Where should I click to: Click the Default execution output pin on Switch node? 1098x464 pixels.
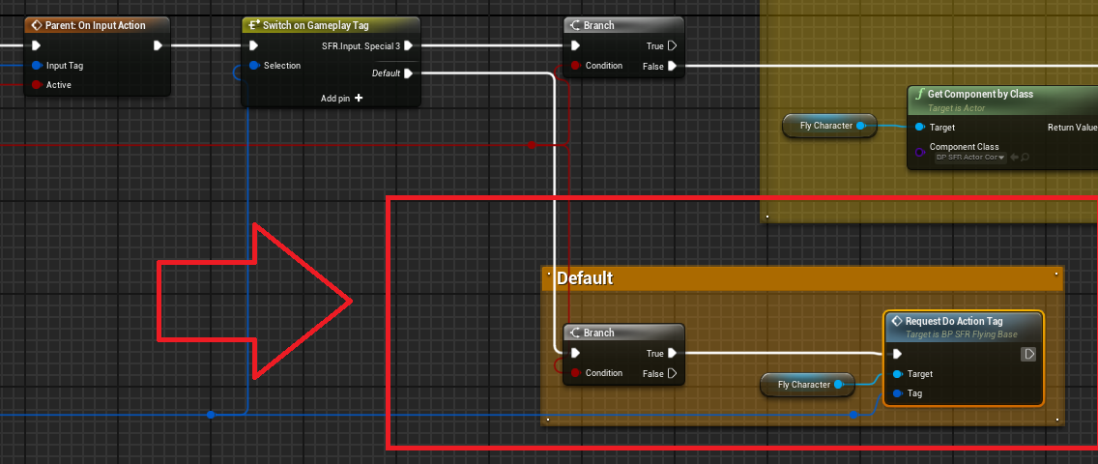(x=409, y=72)
